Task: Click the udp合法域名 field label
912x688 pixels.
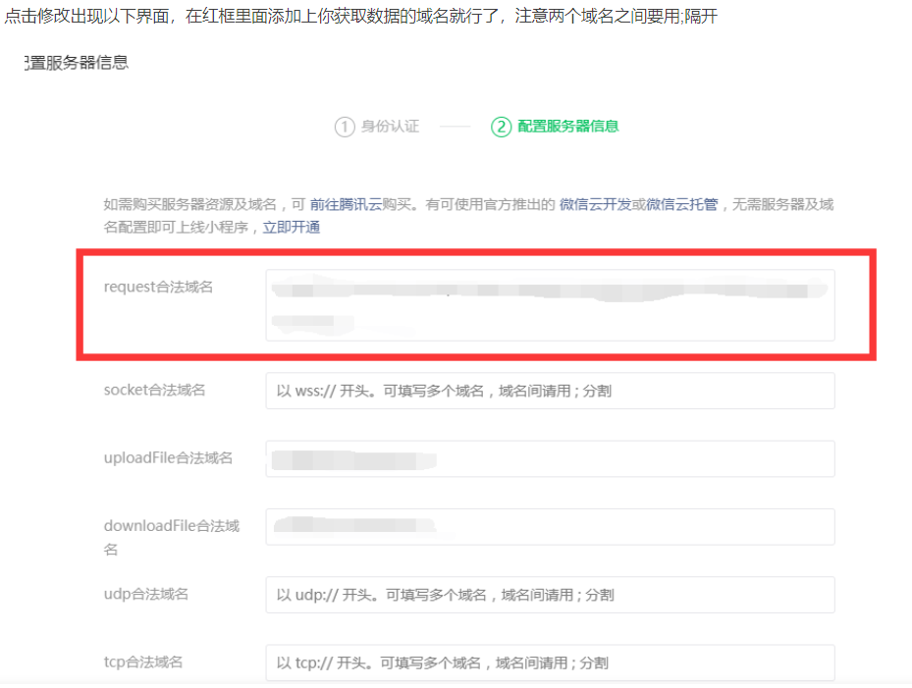Action: (x=145, y=594)
